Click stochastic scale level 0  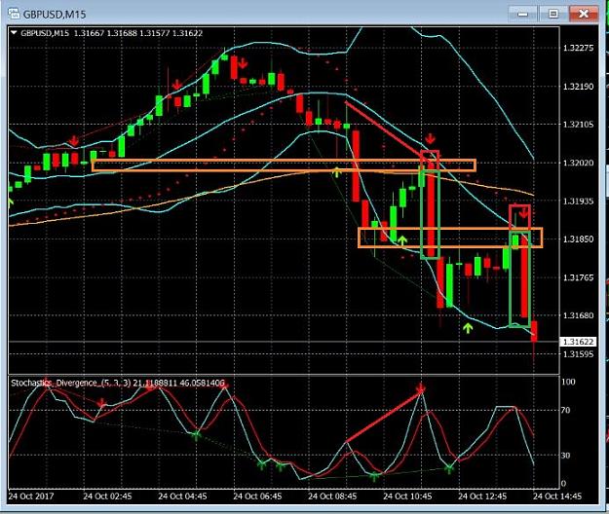pos(564,484)
